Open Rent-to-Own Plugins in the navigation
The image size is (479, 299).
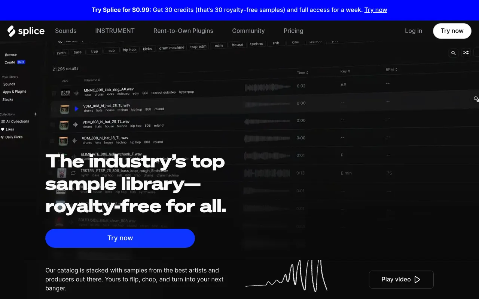click(x=183, y=31)
